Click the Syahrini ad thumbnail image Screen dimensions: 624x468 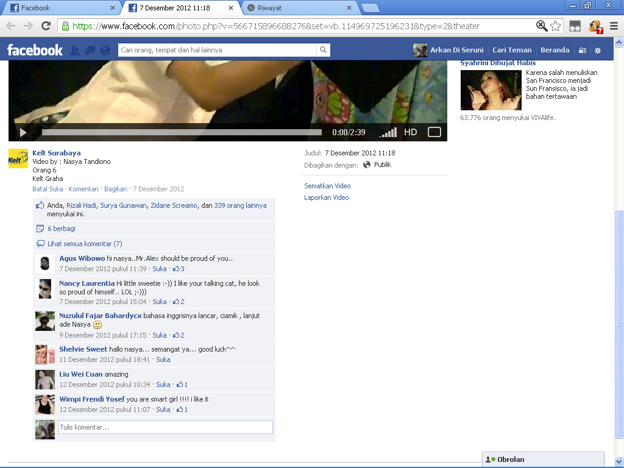coord(491,90)
